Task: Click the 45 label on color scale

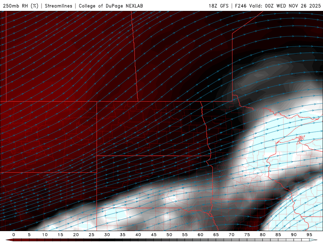Action: (154, 235)
